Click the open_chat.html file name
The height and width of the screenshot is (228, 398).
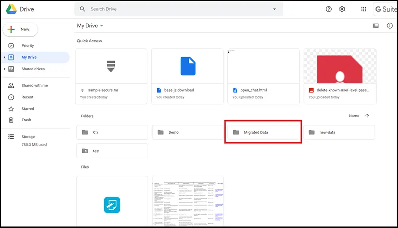point(254,90)
